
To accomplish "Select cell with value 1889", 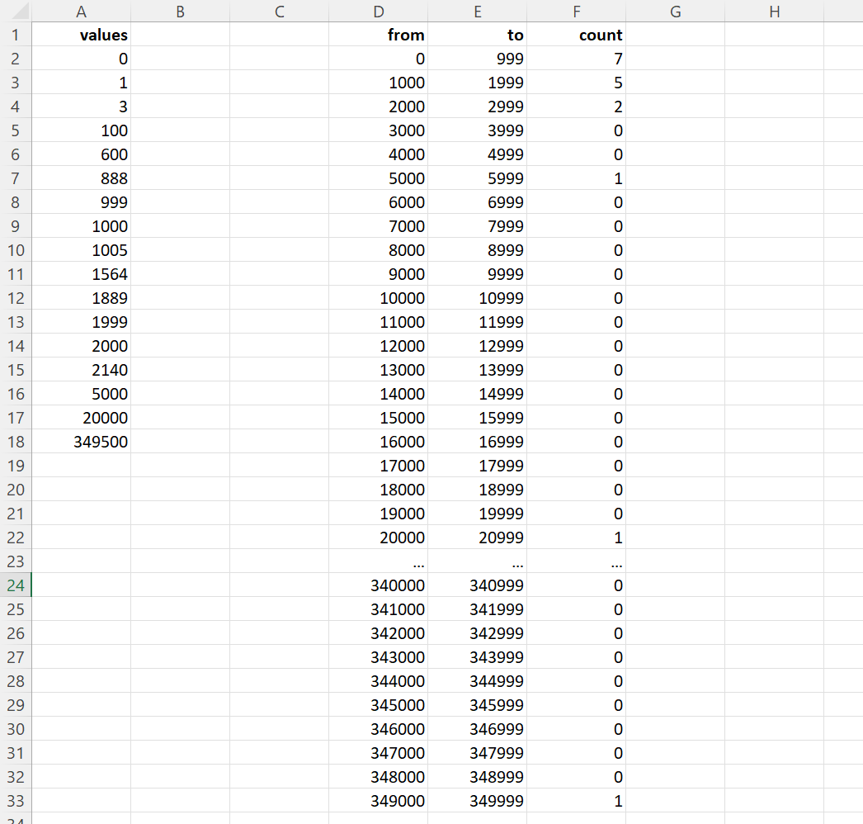I will pos(82,298).
